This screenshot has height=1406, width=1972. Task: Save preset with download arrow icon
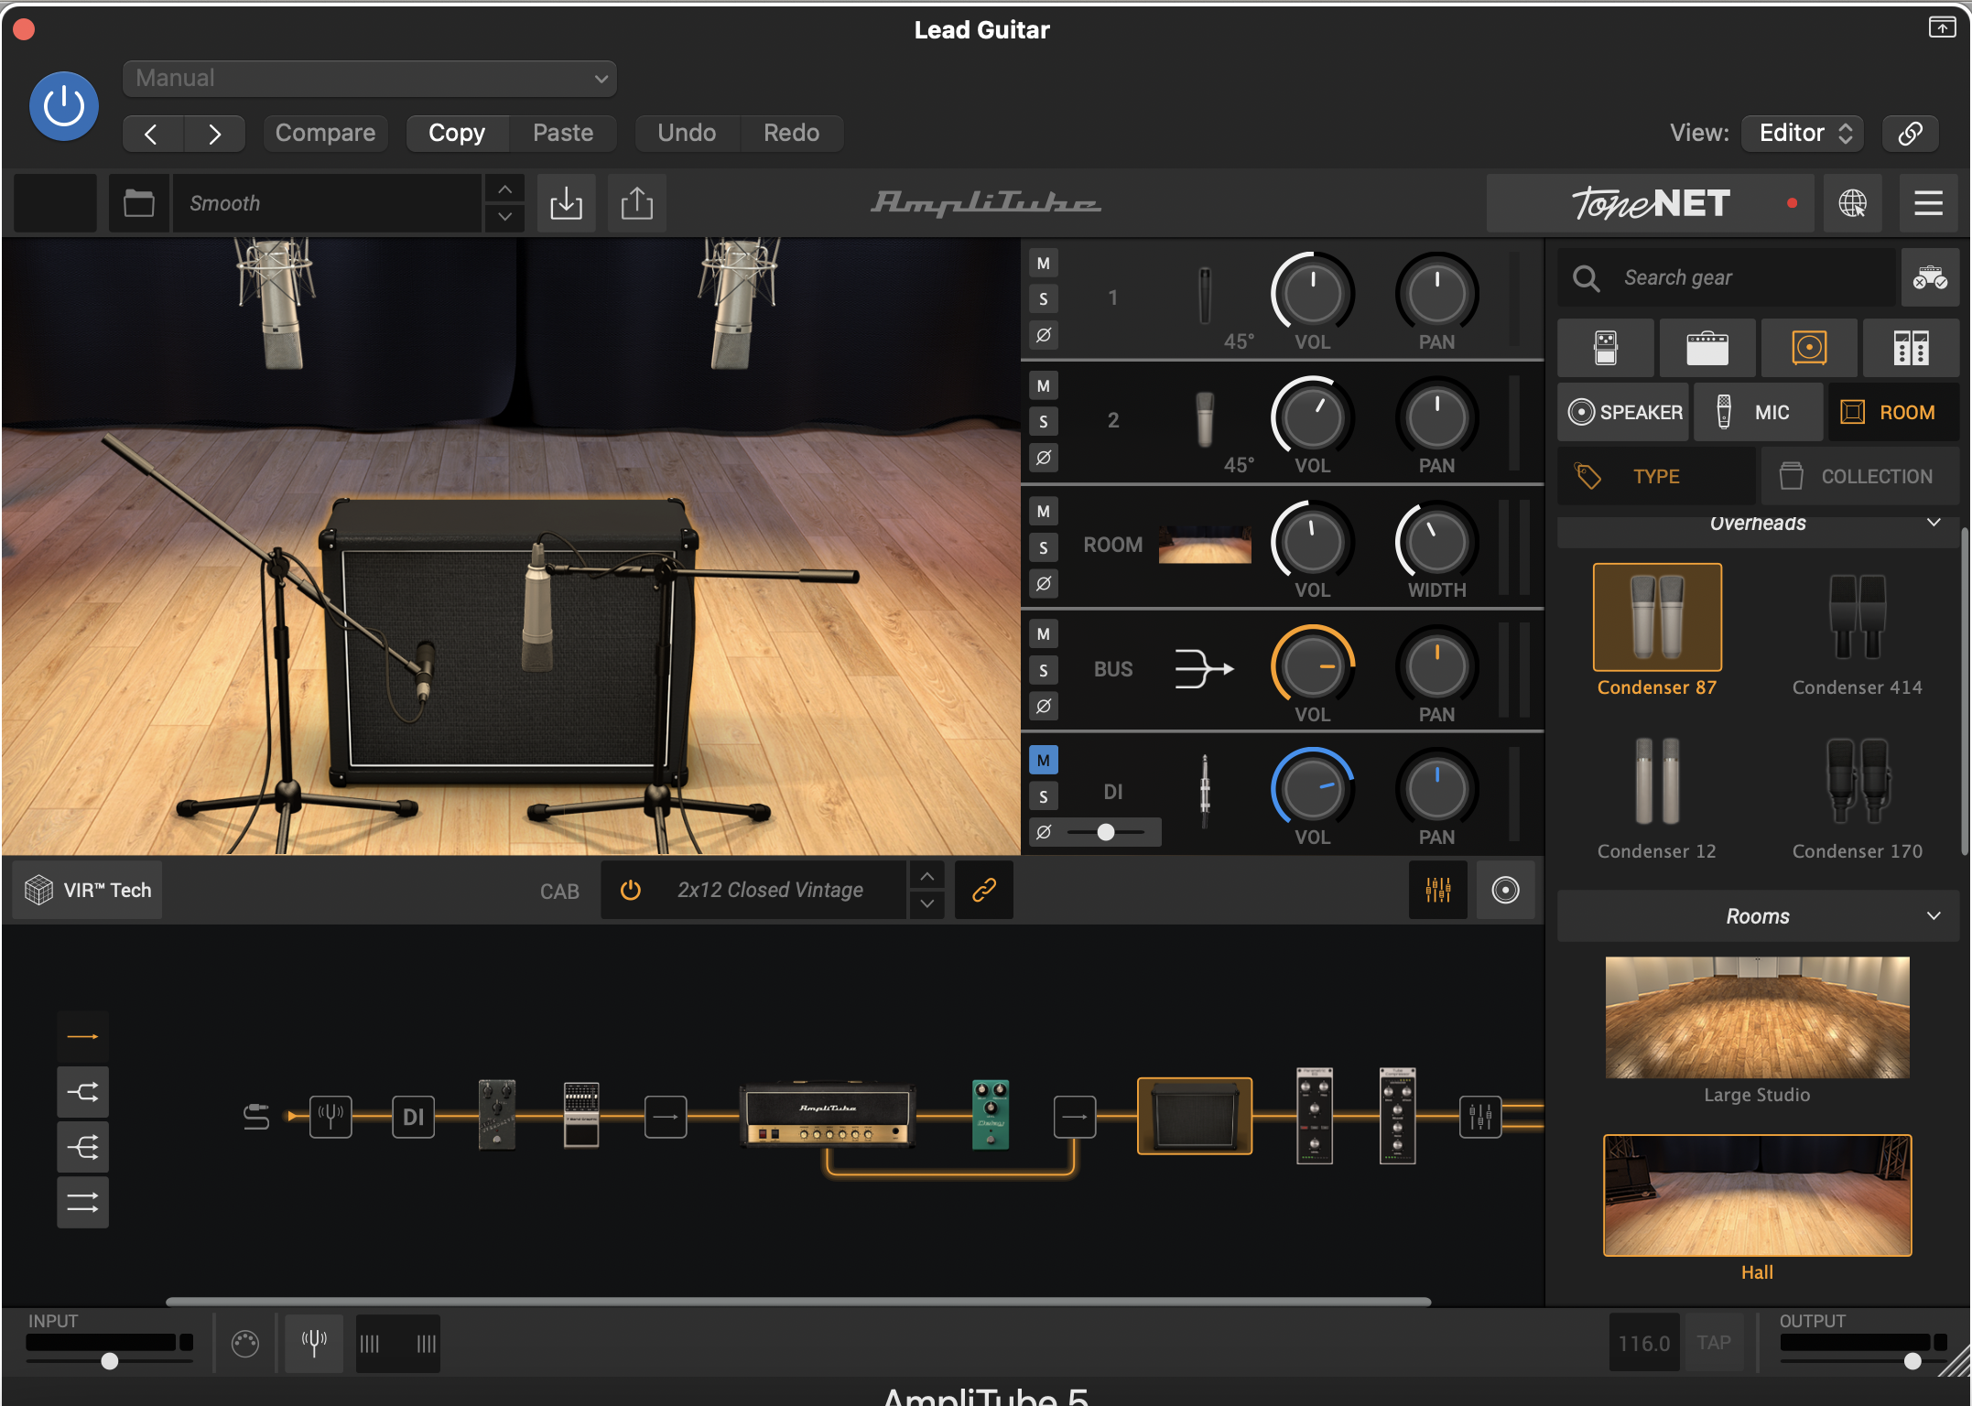(x=566, y=203)
